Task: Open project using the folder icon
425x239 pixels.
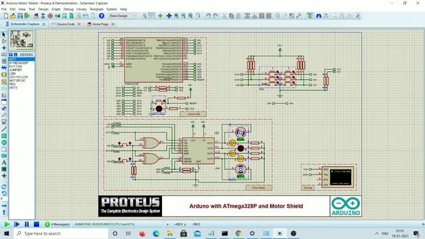Action: (13, 16)
